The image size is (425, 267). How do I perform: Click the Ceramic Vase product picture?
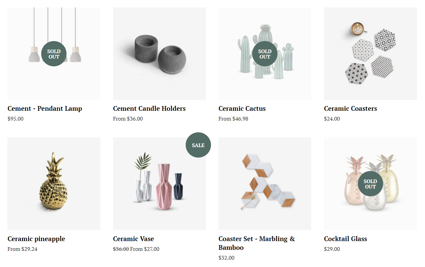[x=159, y=183]
